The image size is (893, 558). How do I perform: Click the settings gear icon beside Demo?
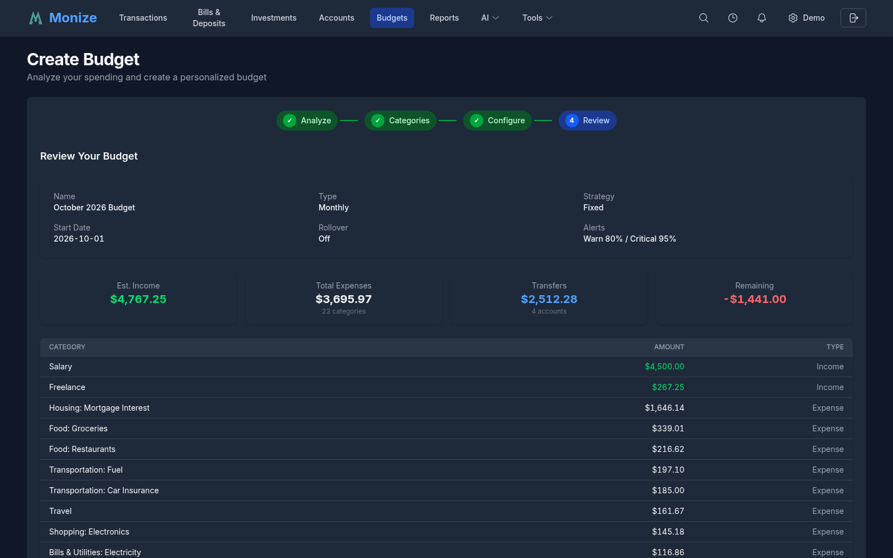click(x=793, y=18)
